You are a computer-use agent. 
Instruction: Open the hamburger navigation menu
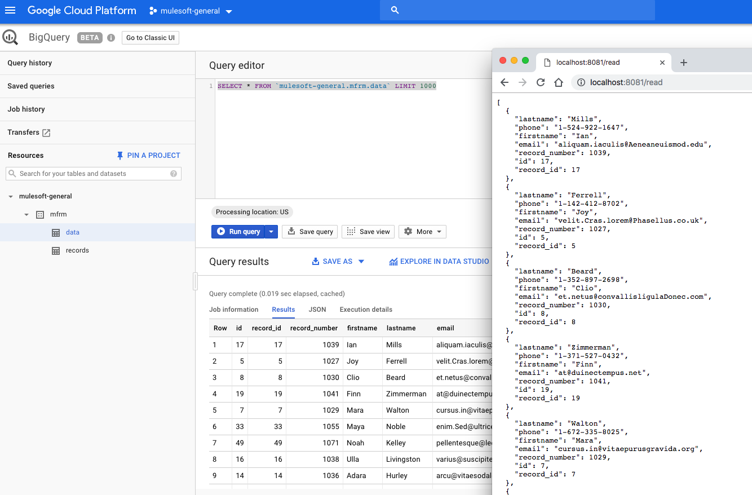[11, 11]
